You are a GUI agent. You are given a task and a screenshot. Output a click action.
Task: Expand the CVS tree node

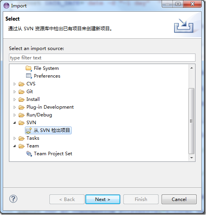point(14,84)
